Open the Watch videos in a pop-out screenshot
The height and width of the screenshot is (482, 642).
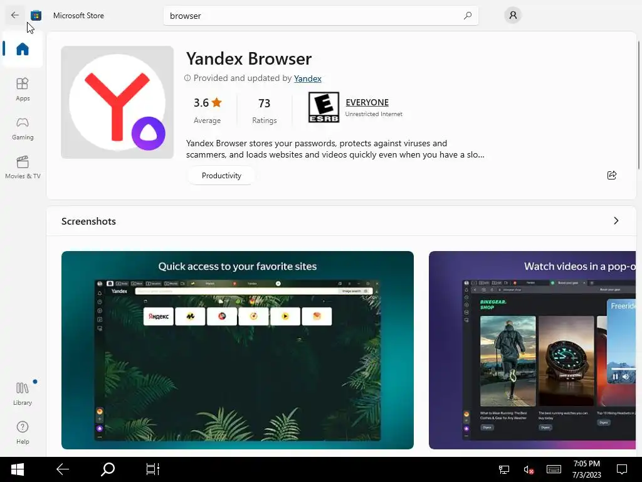click(x=532, y=350)
